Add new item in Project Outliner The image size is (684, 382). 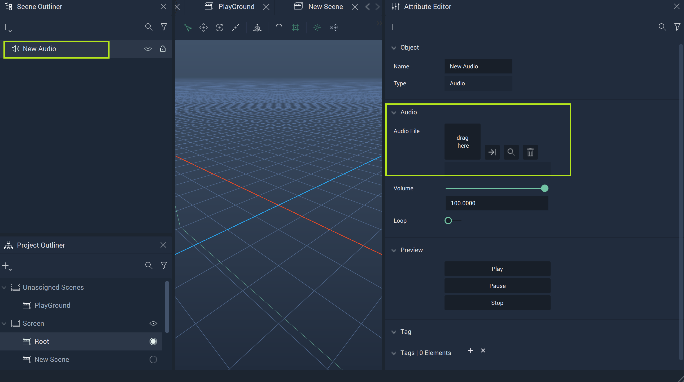coord(5,265)
